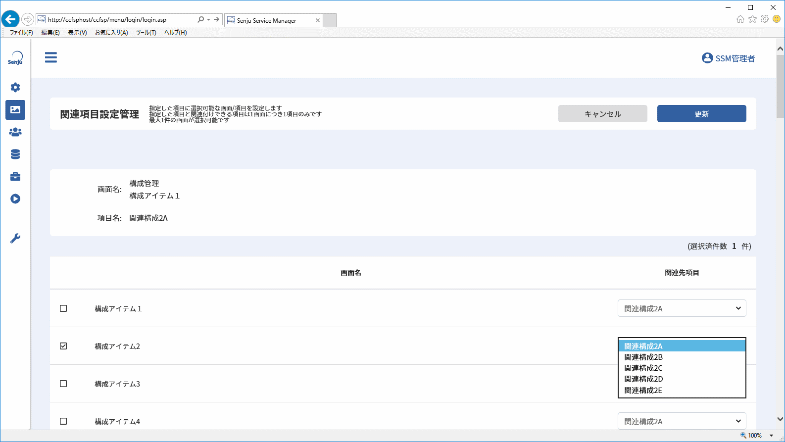This screenshot has width=785, height=442.
Task: Click the 更新 button
Action: pos(702,114)
